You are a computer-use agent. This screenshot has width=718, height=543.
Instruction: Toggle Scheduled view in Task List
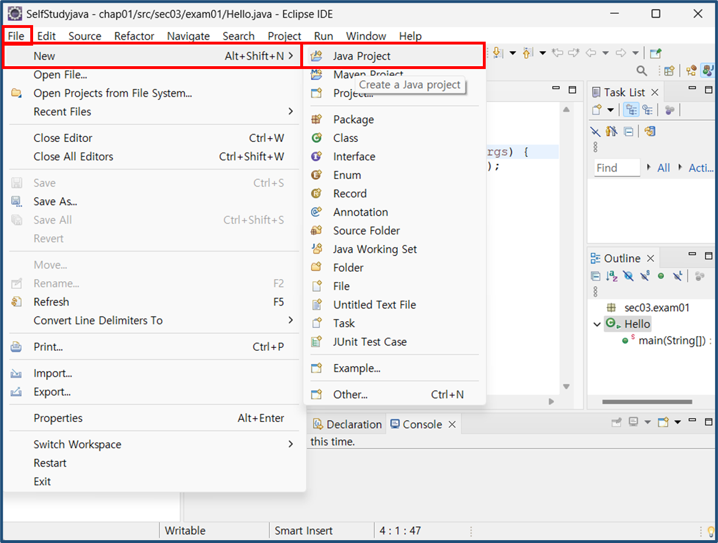coord(648,110)
